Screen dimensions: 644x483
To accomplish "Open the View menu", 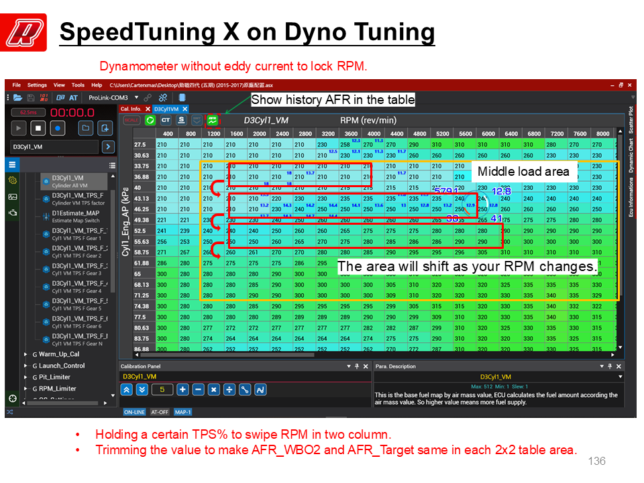I will coord(59,85).
